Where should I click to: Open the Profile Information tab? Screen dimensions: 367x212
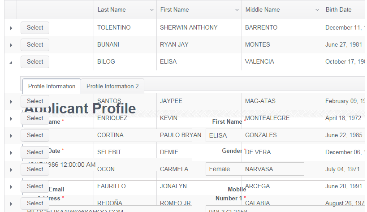pos(52,86)
